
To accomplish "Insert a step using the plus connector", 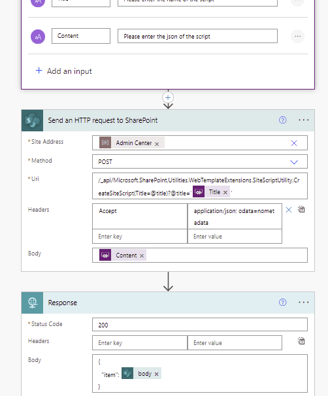I will 168,97.
